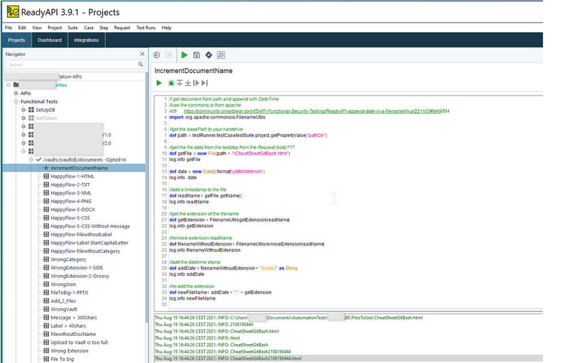Screen dimensions: 575x363
Task: Run the Groovy script with the small play icon
Action: tap(159, 83)
